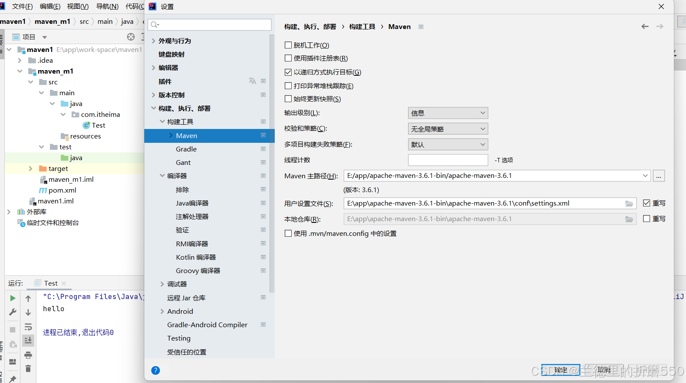This screenshot has width=686, height=383.
Task: Click the layout icon in run toolbar
Action: 13,362
